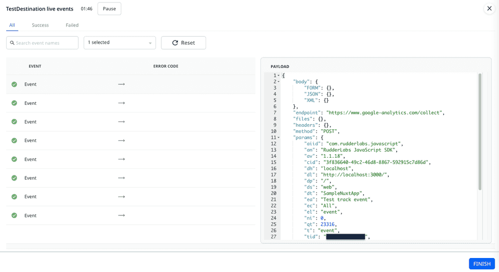
Task: Click the Reset button
Action: pyautogui.click(x=183, y=43)
